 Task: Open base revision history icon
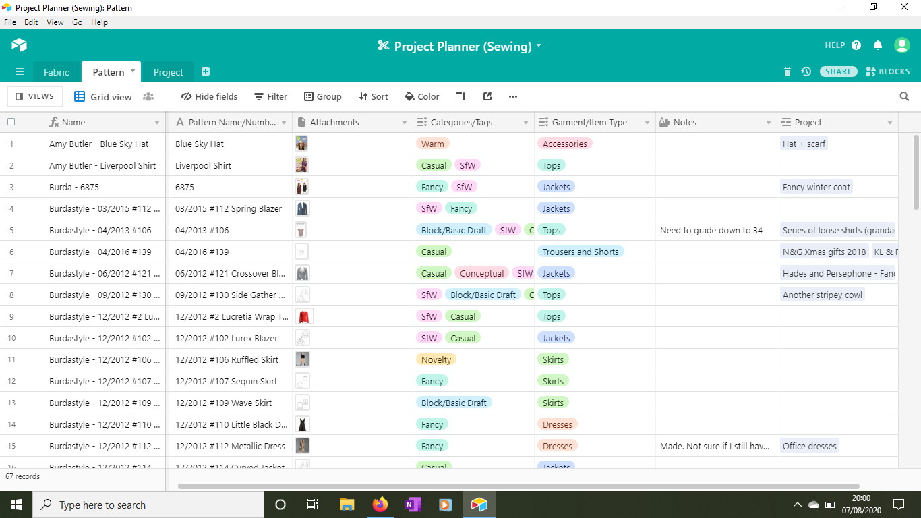pyautogui.click(x=806, y=71)
